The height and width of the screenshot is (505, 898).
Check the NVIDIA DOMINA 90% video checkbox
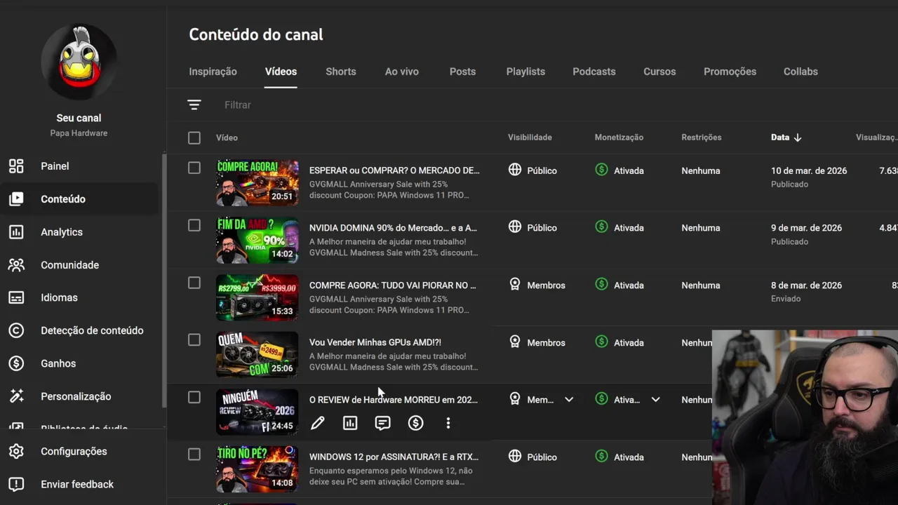click(x=194, y=225)
